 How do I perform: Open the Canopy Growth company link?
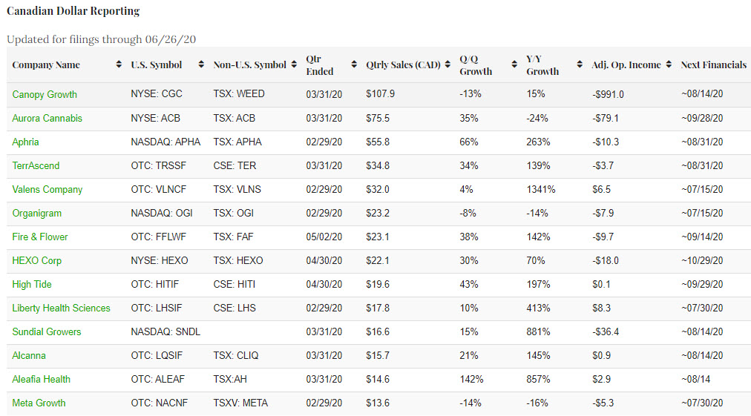click(45, 94)
